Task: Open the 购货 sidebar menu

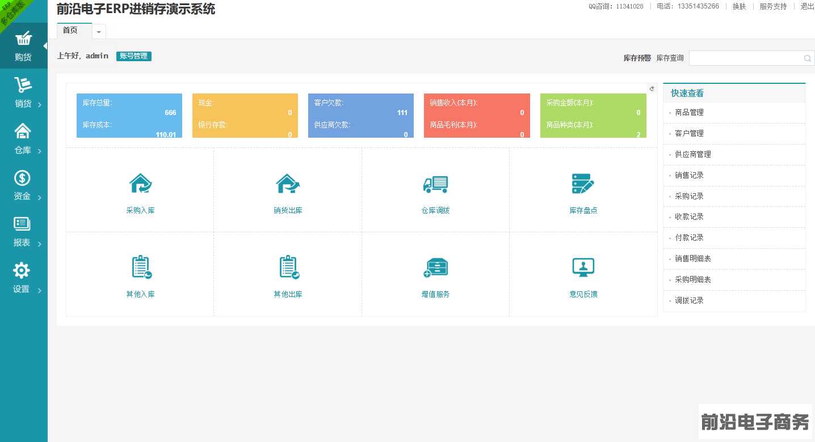Action: click(x=23, y=46)
